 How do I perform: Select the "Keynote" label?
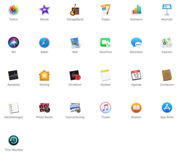point(167,19)
